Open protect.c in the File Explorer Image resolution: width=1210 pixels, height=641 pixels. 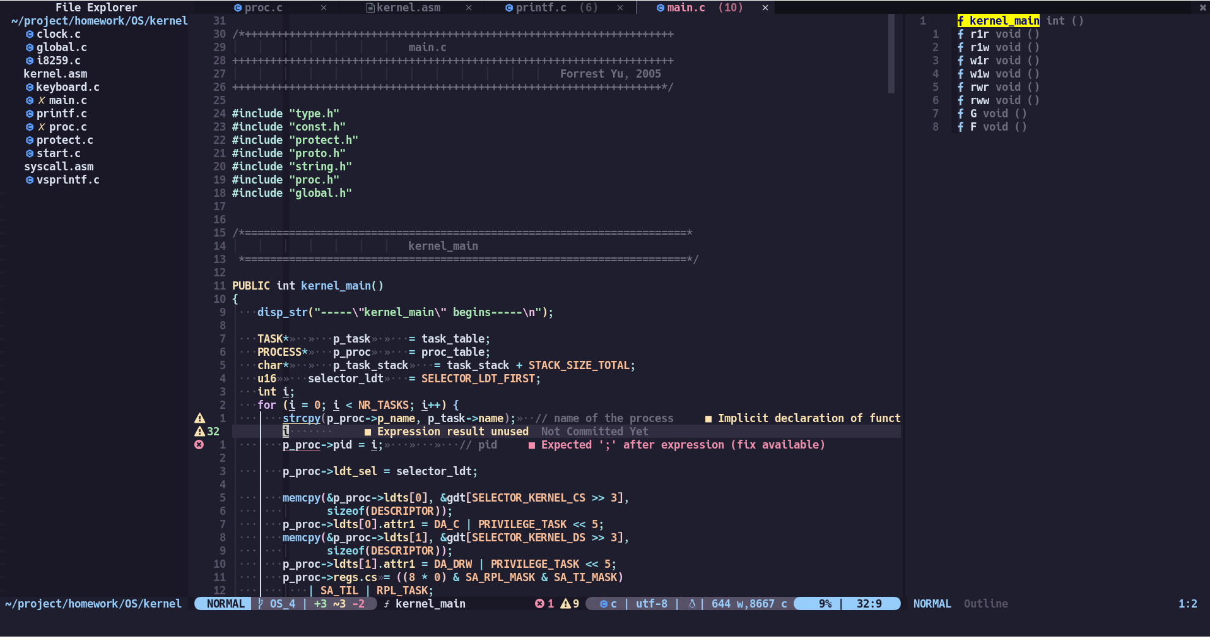(64, 140)
